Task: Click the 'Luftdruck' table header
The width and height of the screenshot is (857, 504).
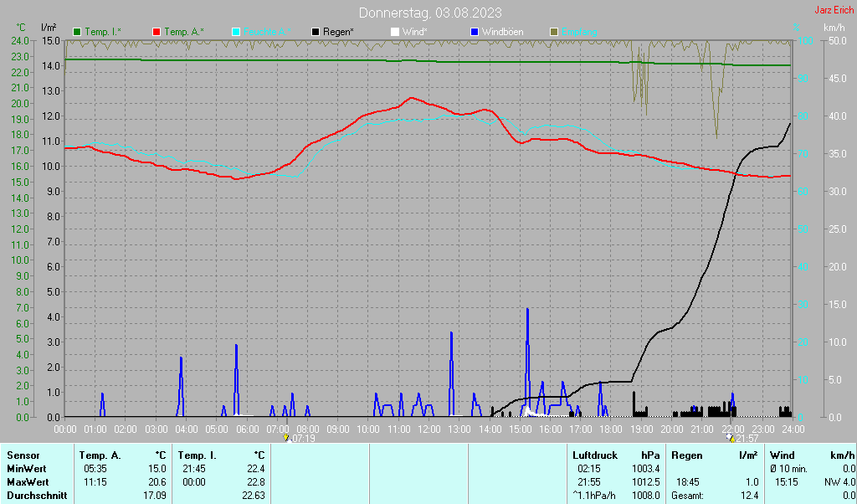Action: [595, 455]
